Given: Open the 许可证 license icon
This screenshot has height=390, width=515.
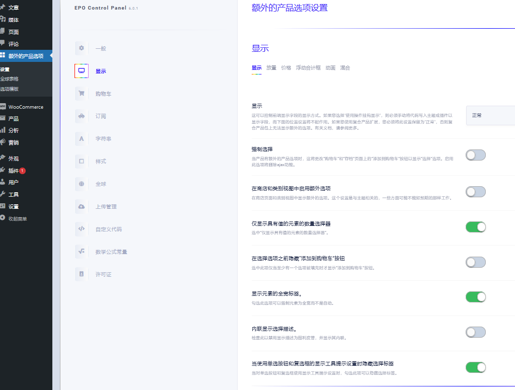Looking at the screenshot, I should point(82,274).
